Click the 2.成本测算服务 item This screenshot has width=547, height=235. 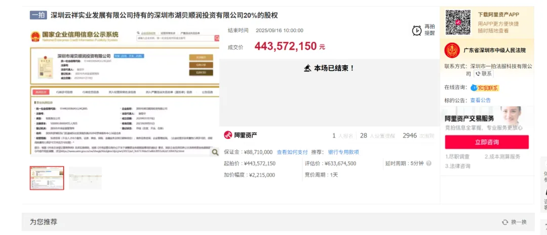(502, 157)
